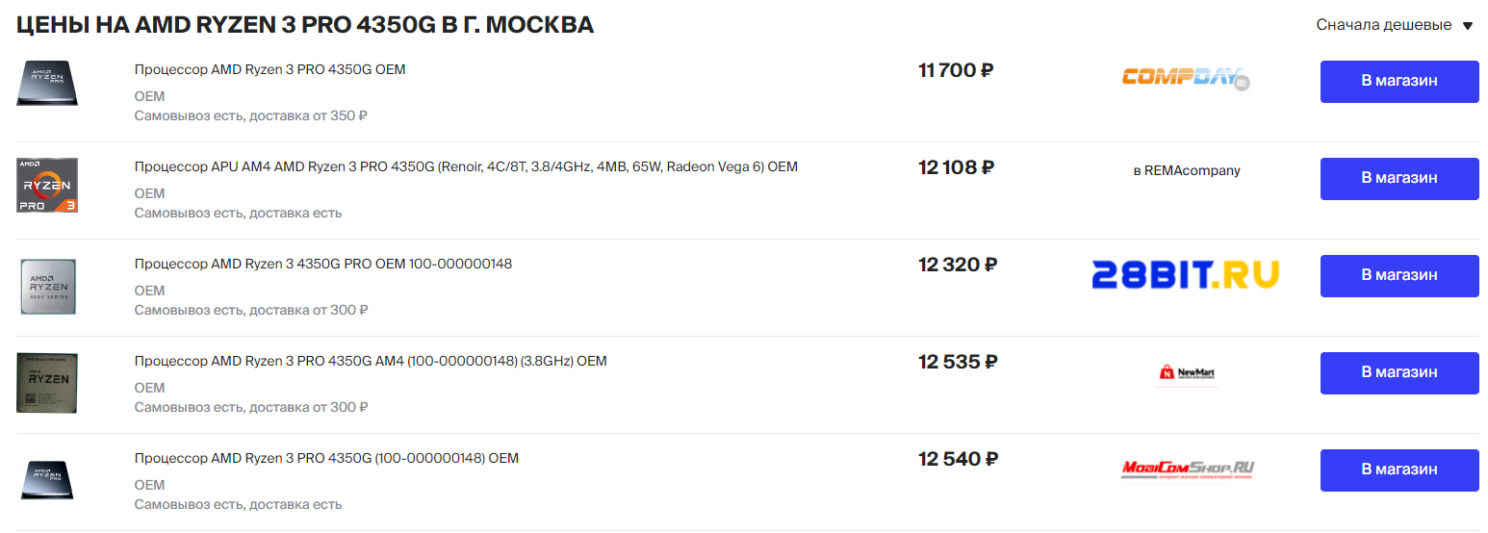This screenshot has width=1488, height=533.
Task: Click "В магазин" for the MobiComShop offer
Action: coord(1398,470)
